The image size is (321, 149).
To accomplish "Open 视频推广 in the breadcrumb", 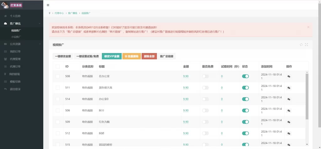I will 86,13.
